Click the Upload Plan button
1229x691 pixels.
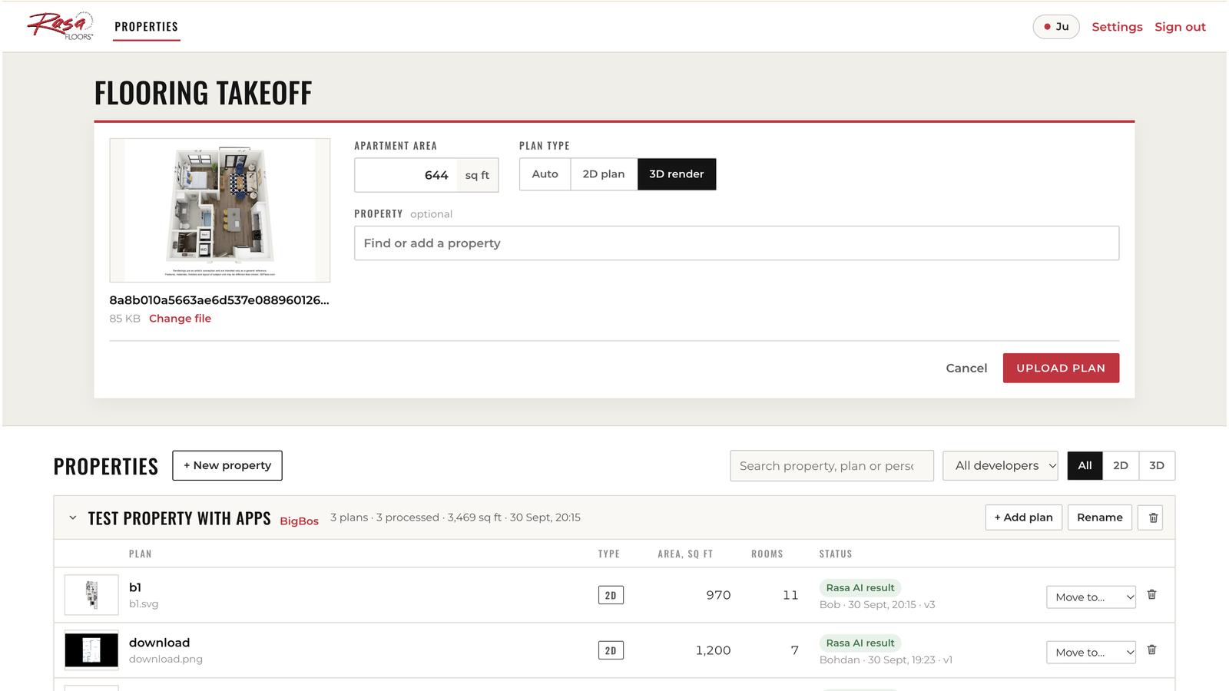pyautogui.click(x=1061, y=368)
